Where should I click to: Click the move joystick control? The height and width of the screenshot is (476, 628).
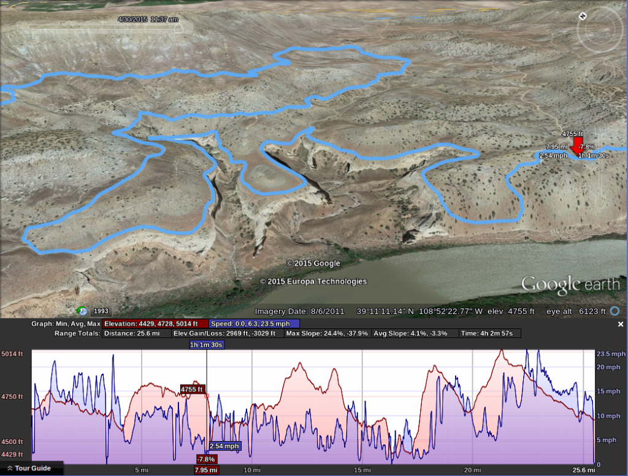(600, 72)
